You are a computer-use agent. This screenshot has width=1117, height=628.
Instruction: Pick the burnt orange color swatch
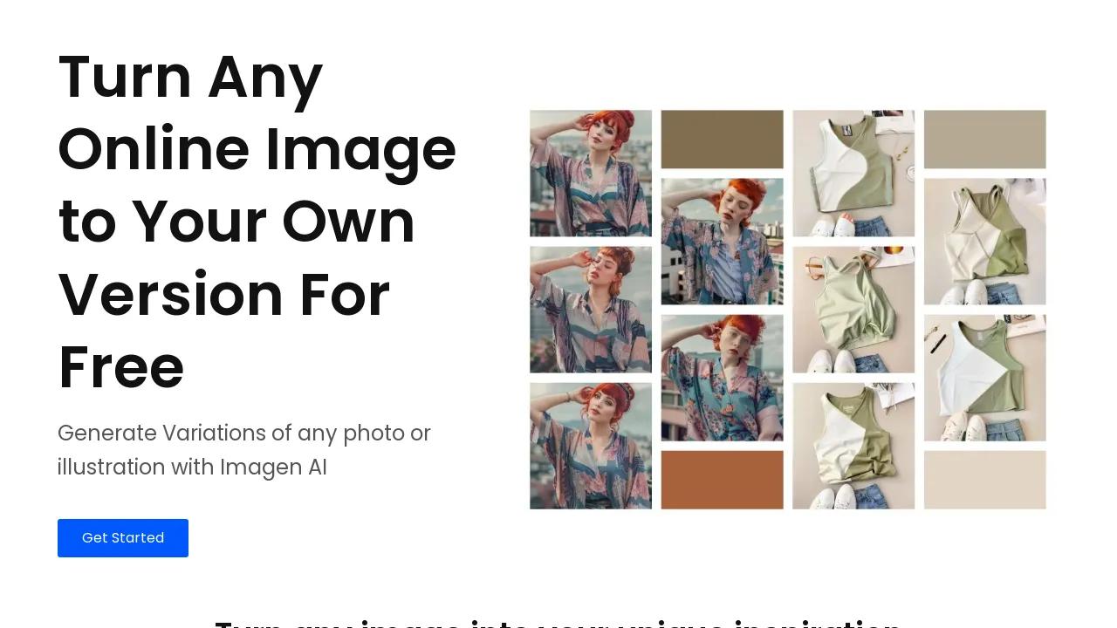pos(722,480)
